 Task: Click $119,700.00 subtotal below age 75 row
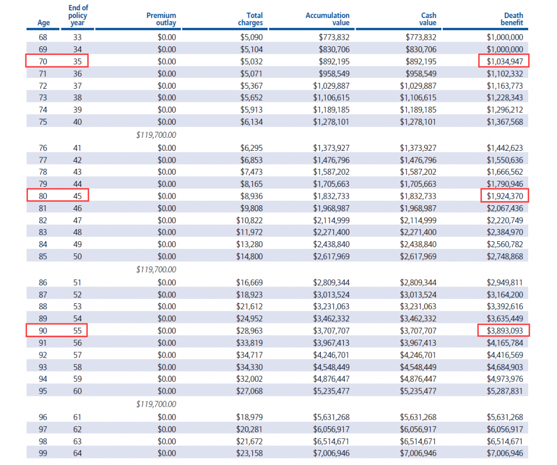click(x=156, y=134)
